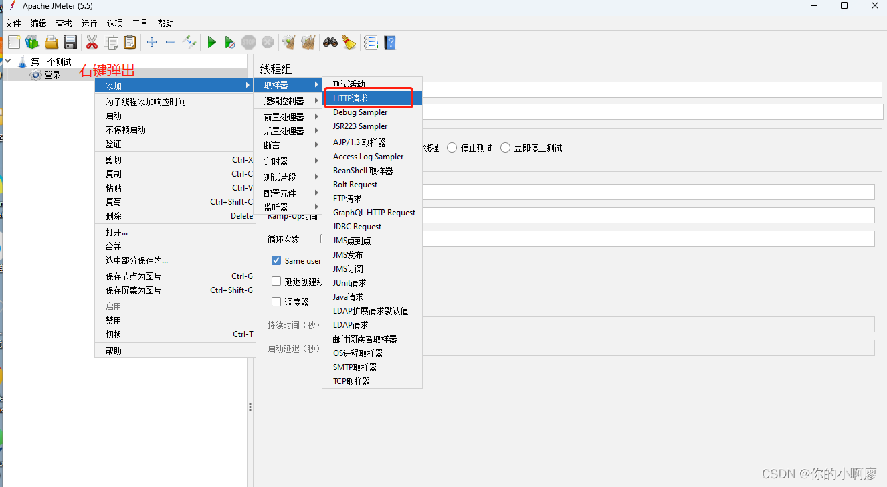Open Search with binoculars icon
This screenshot has height=487, width=887.
[x=330, y=42]
